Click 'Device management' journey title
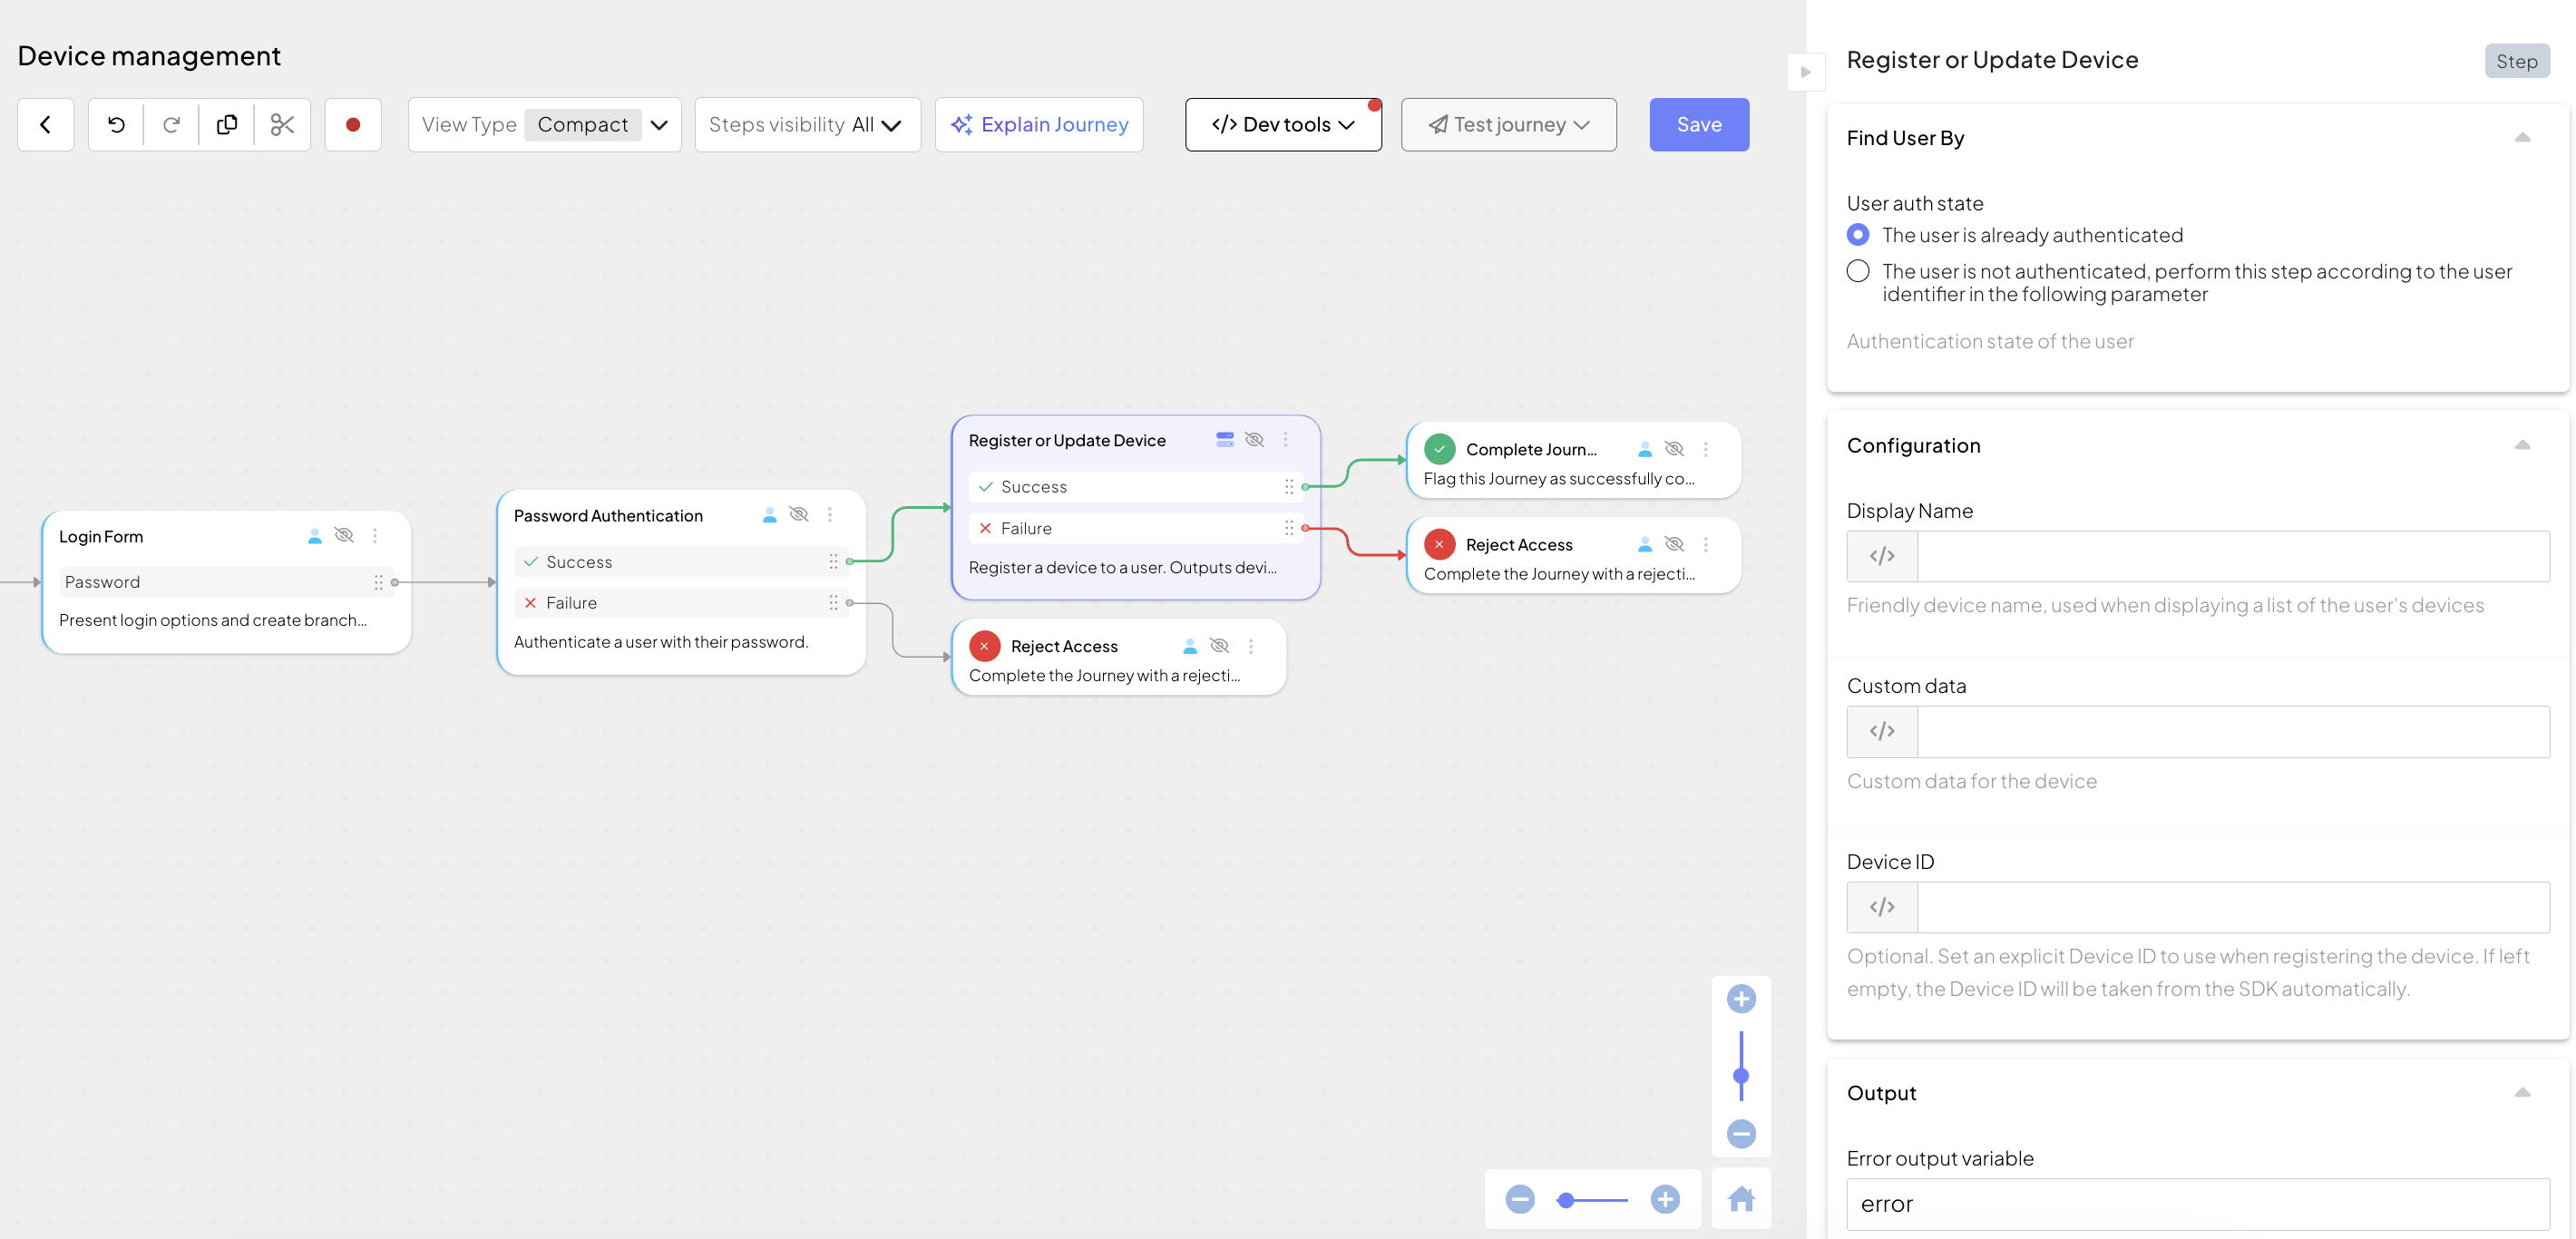The image size is (2576, 1239). tap(149, 56)
